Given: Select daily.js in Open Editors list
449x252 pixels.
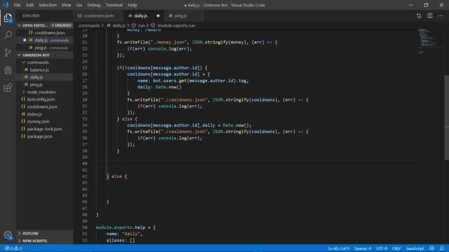Looking at the screenshot, I should 44,41.
